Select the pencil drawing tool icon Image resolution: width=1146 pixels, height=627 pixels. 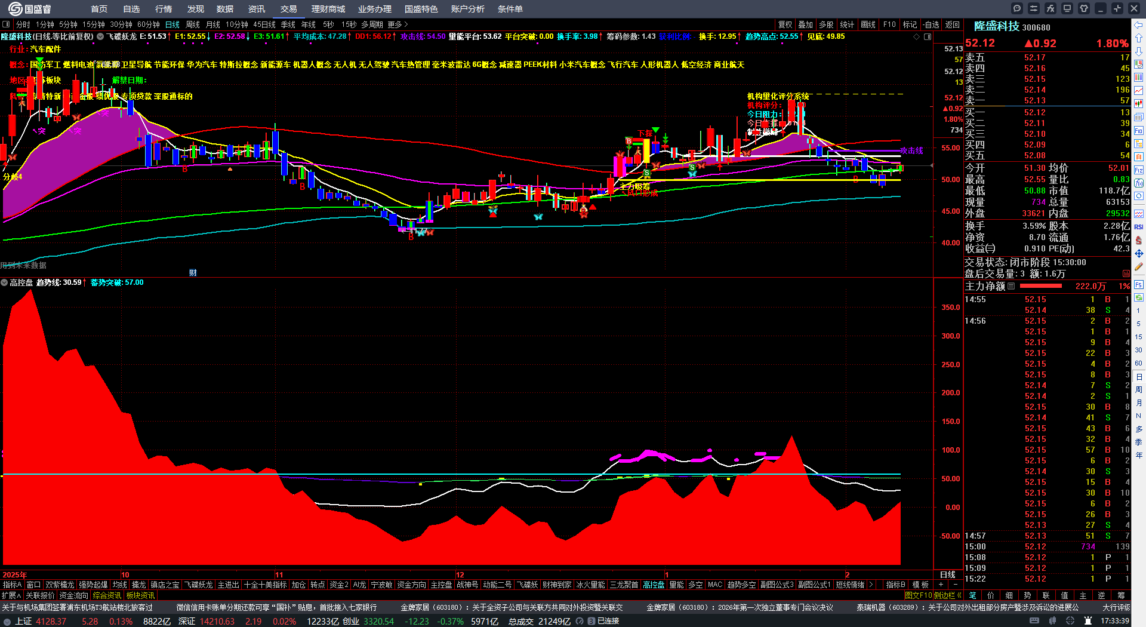coord(1139,267)
